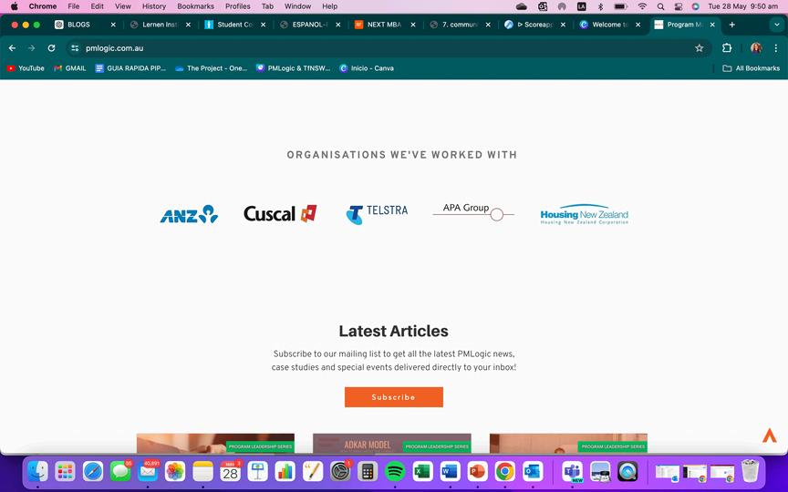This screenshot has width=788, height=492.
Task: Open the Bluetooth status icon
Action: (x=600, y=6)
